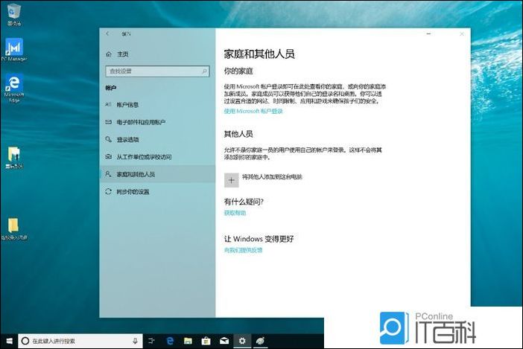Open 电子邮件和应用帐户 settings page
The image size is (523, 349).
(x=157, y=122)
